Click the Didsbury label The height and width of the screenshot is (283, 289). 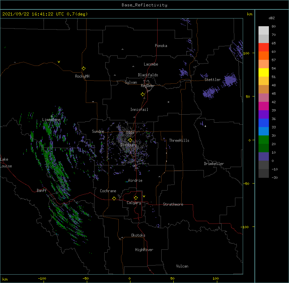(129, 145)
